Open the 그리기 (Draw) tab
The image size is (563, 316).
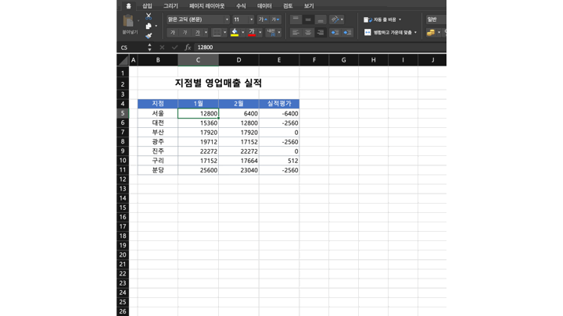coord(170,5)
